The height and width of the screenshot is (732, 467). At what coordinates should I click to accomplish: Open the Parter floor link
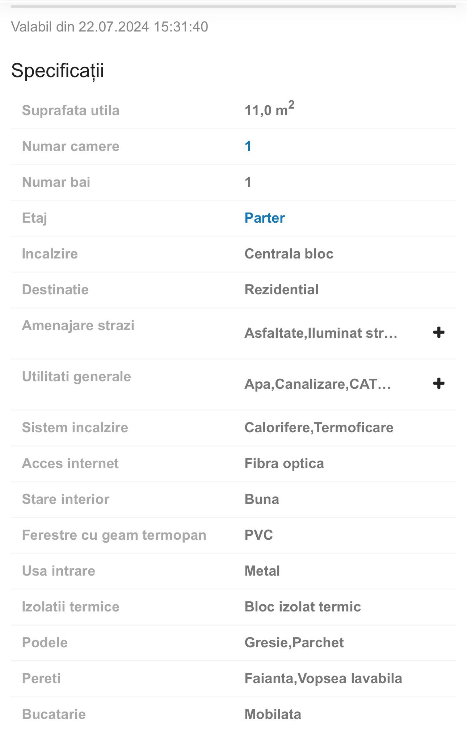click(265, 218)
